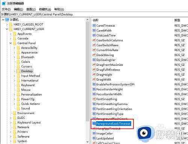This screenshot has height=144, width=188.
Task: Click the Colors folder icon
Action: coord(18,62)
